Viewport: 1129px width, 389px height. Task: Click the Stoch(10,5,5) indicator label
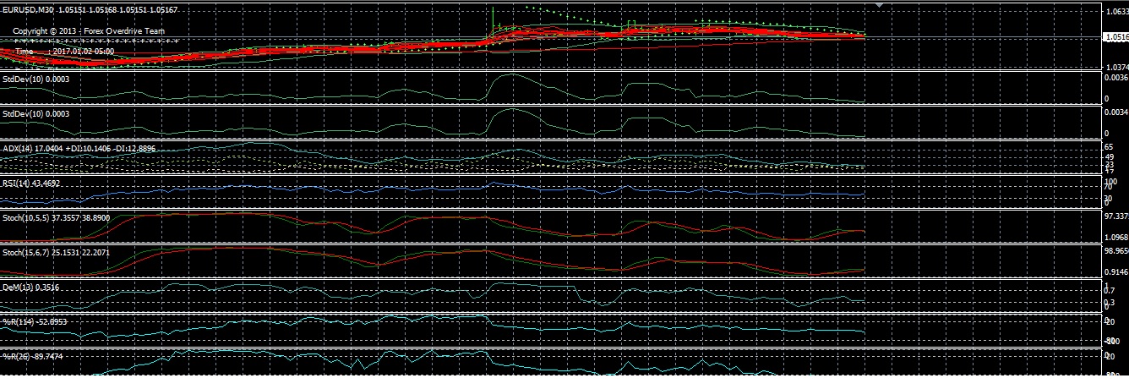(x=57, y=217)
